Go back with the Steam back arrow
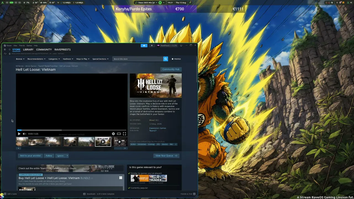The image size is (354, 199). (5, 49)
